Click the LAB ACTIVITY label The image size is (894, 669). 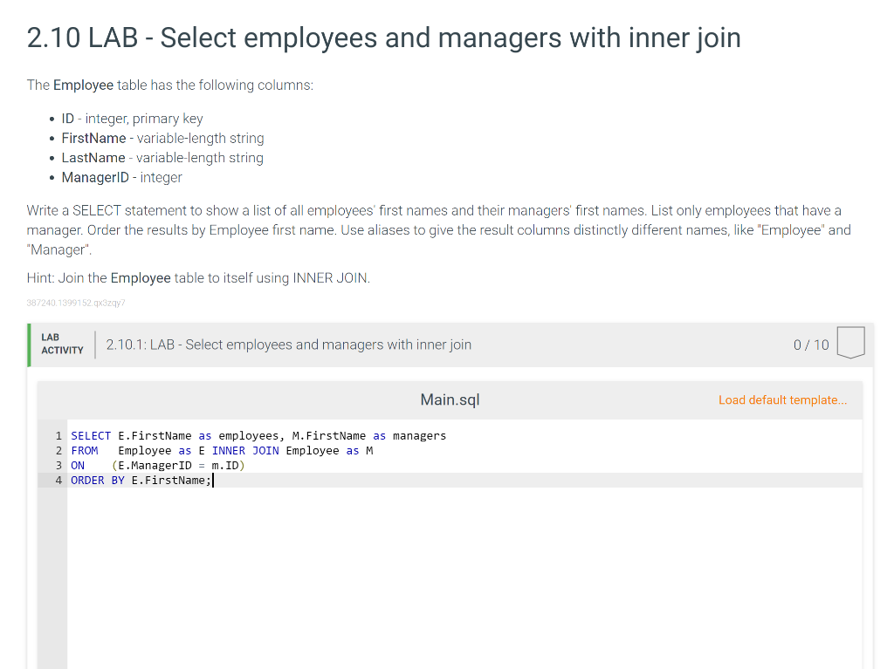(62, 344)
